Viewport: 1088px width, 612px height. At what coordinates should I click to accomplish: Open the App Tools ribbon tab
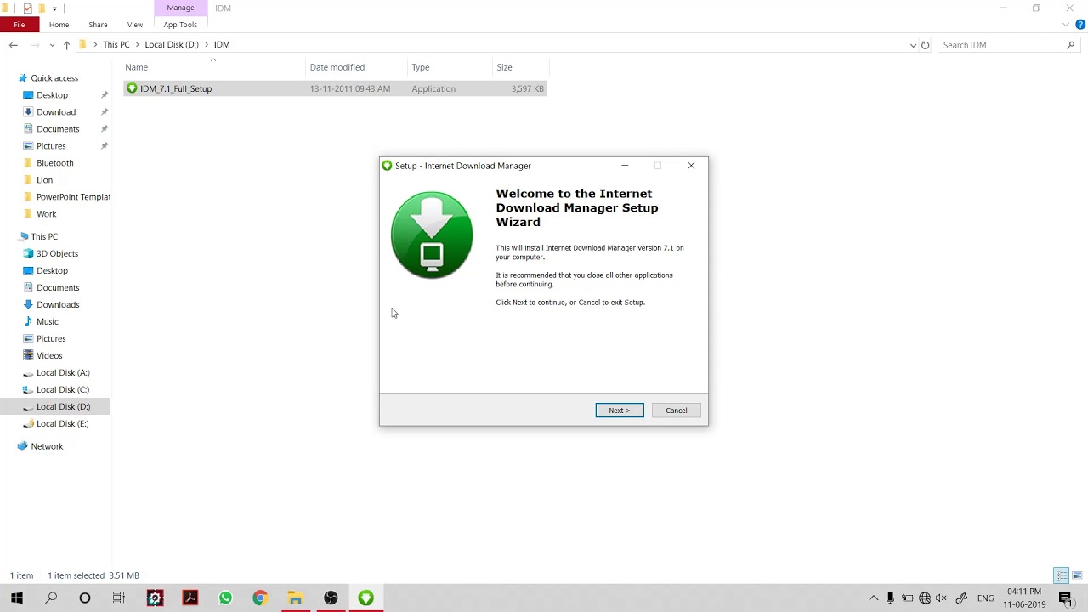coord(180,25)
